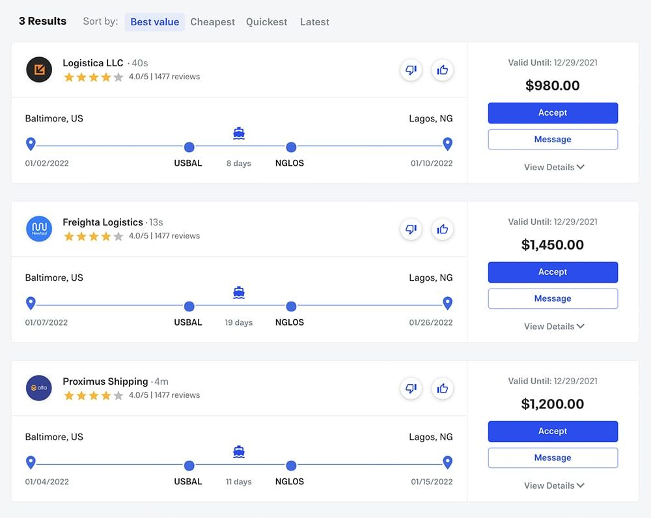Expand View Details for the $980.00 quote
The width and height of the screenshot is (651, 518).
click(553, 167)
